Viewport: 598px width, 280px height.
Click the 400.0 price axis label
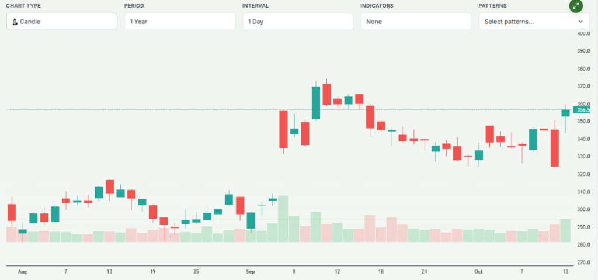tap(582, 34)
